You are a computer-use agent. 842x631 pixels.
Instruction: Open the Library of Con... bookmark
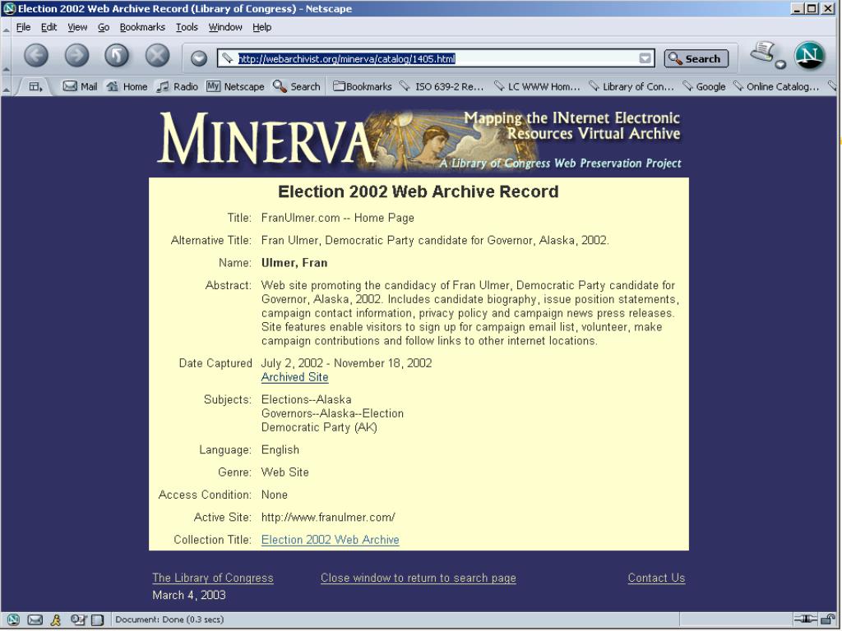pyautogui.click(x=631, y=86)
